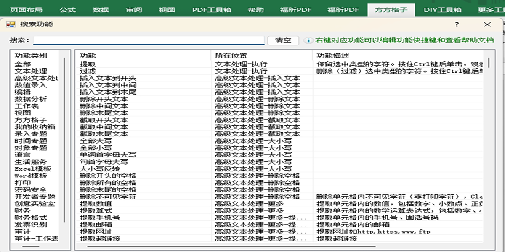Click the green info icon beside the hint

[x=309, y=41]
